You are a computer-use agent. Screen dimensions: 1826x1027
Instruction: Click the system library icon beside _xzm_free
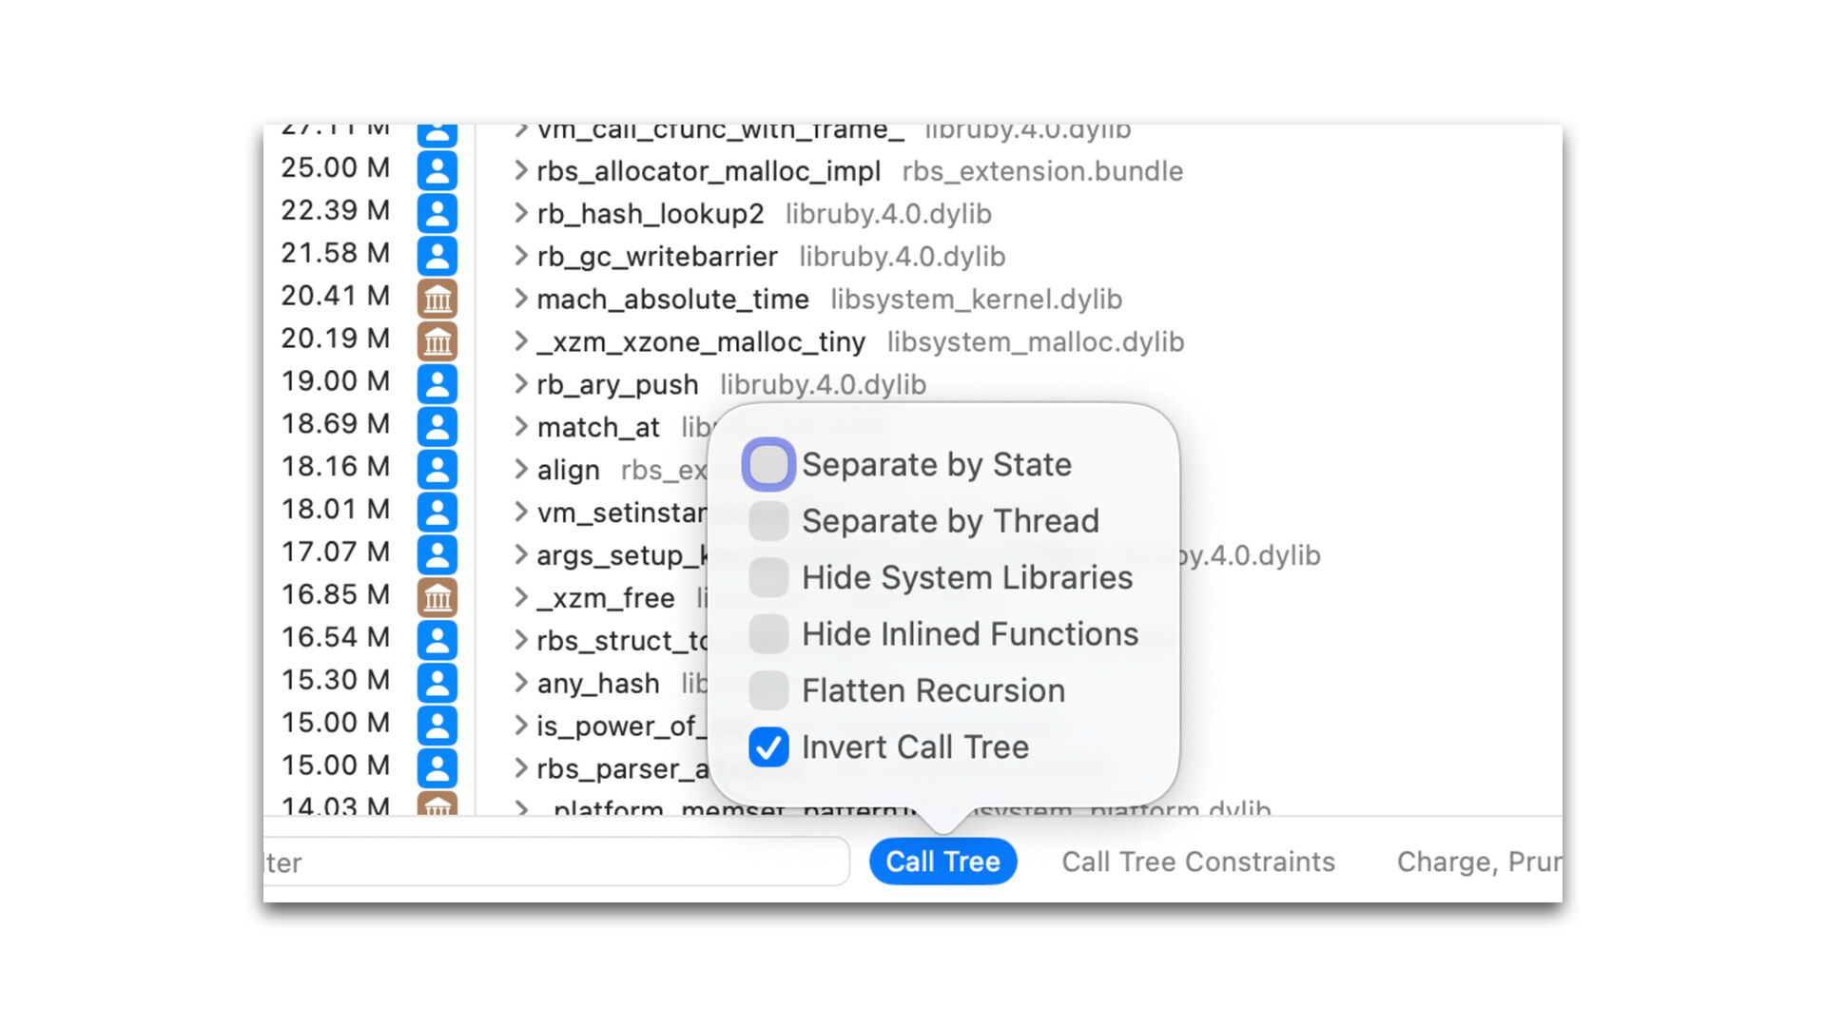(437, 597)
